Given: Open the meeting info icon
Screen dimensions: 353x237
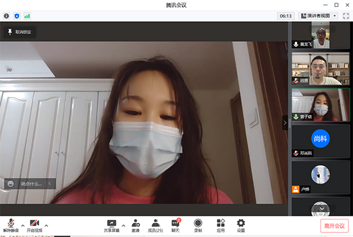Looking at the screenshot, I should pos(6,16).
